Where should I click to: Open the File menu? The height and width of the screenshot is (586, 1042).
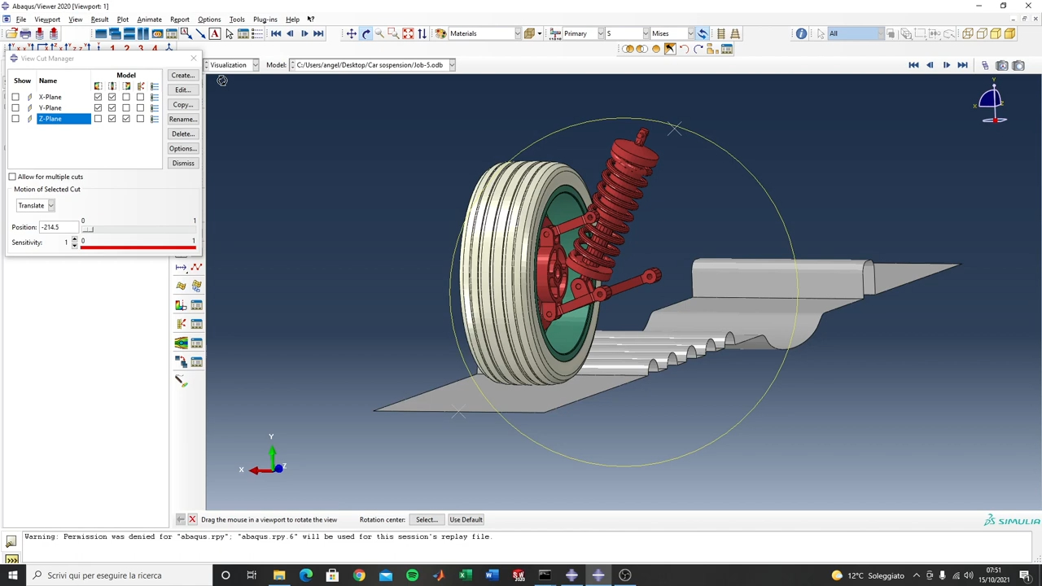coord(21,20)
